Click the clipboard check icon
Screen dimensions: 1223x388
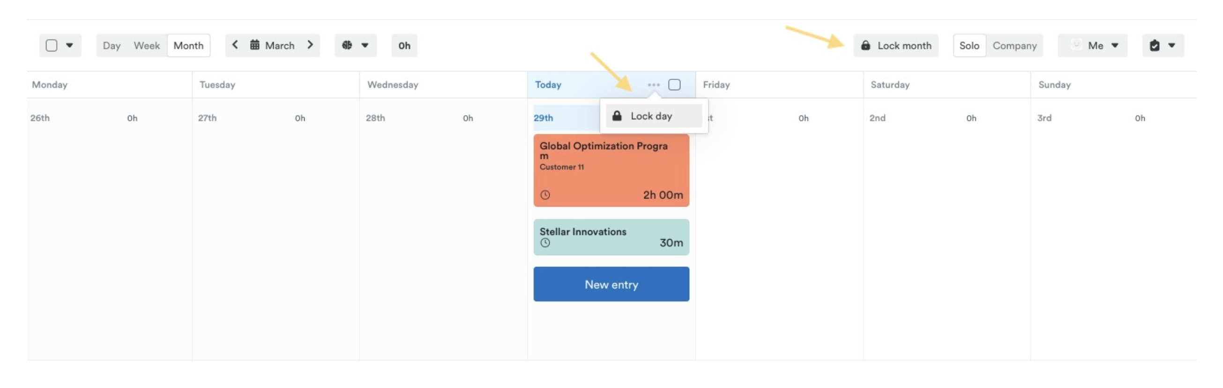click(x=1155, y=45)
